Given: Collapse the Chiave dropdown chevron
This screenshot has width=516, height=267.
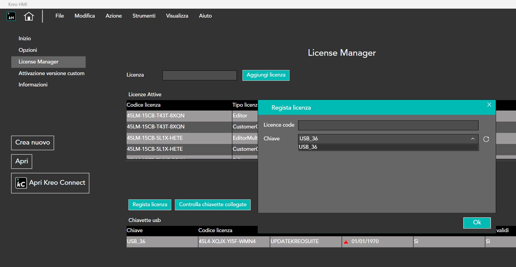Looking at the screenshot, I should [x=473, y=139].
